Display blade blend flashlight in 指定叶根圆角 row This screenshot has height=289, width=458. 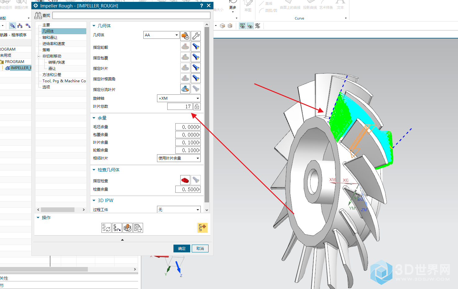point(196,79)
